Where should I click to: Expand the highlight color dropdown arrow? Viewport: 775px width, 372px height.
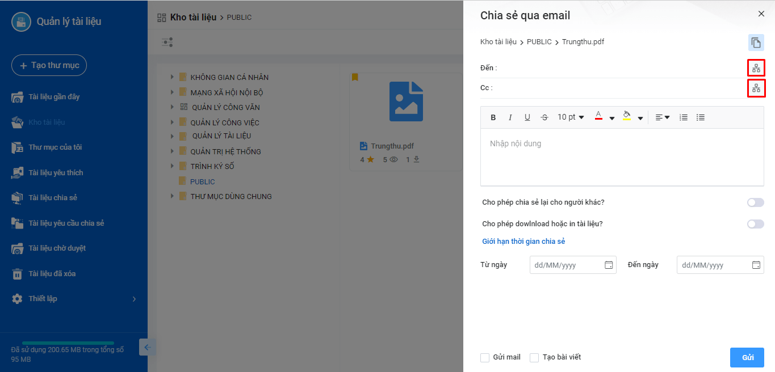pyautogui.click(x=640, y=118)
